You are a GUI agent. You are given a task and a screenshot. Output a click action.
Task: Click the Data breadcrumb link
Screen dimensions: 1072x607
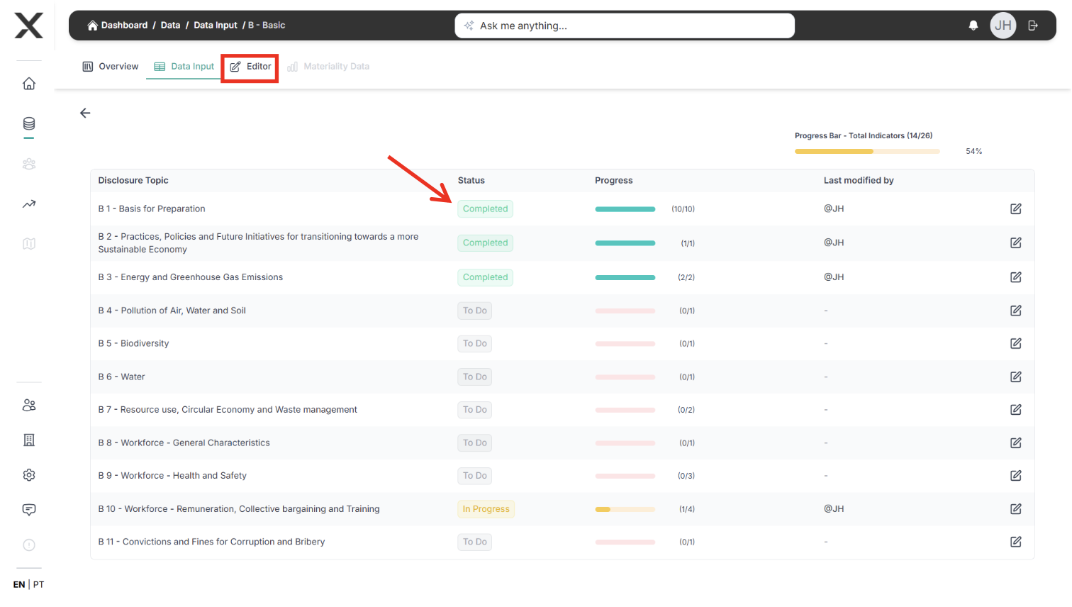[170, 26]
